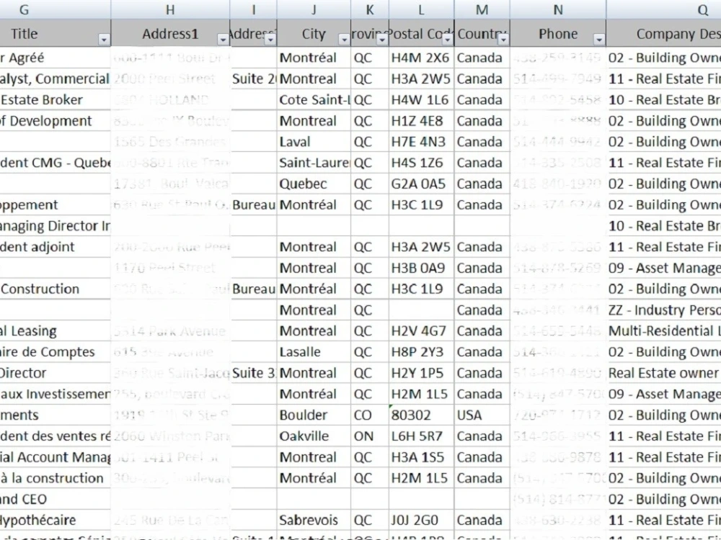Screen dimensions: 721x540
Task: Select the 'al Leasing' title cell
Action: (56, 331)
